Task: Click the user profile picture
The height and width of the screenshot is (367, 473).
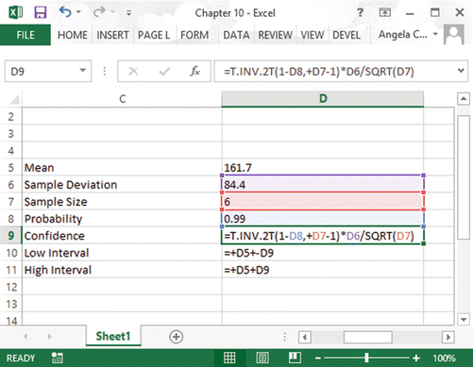Action: tap(454, 34)
